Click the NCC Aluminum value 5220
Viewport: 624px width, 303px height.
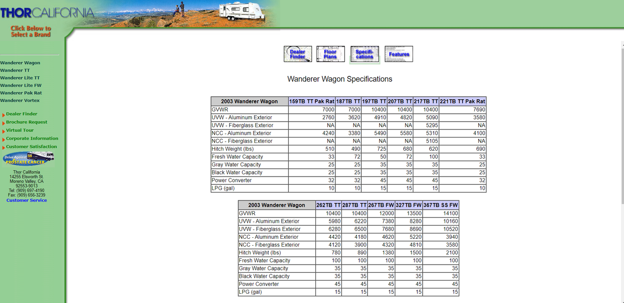coord(415,237)
